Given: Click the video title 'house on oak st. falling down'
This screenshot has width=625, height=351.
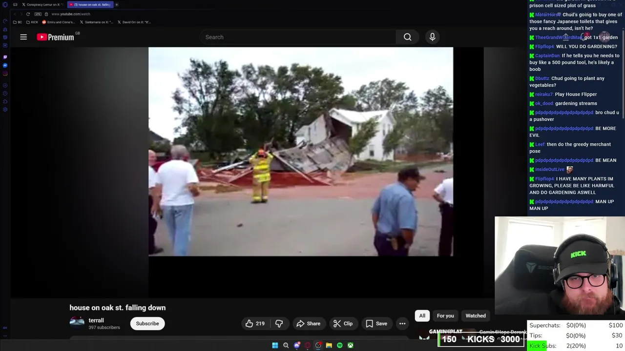Looking at the screenshot, I should pyautogui.click(x=118, y=308).
